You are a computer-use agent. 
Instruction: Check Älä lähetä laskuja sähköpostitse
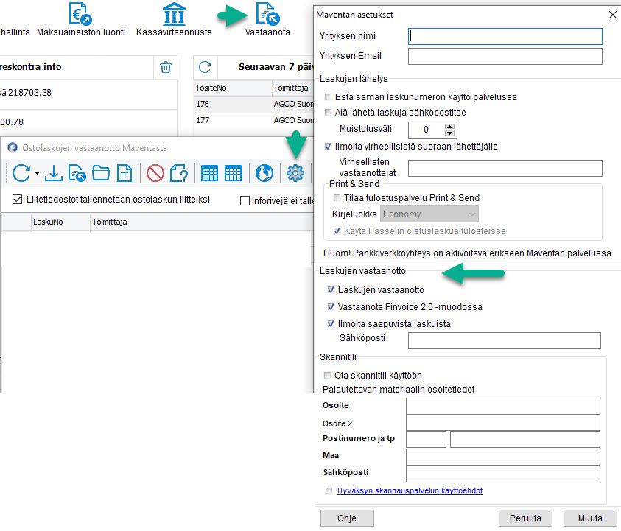pos(328,113)
